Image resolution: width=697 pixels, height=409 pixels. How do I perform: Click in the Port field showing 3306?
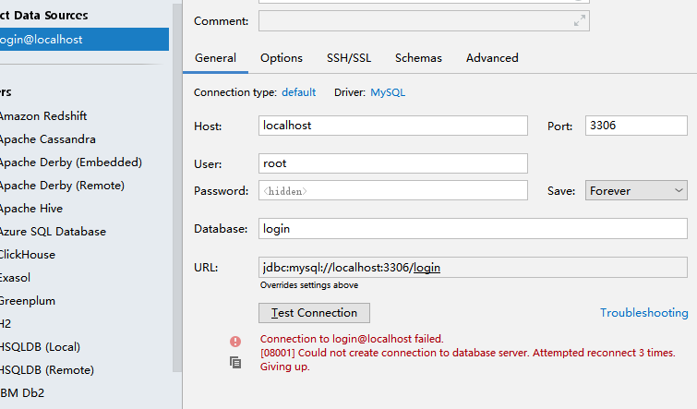coord(636,126)
